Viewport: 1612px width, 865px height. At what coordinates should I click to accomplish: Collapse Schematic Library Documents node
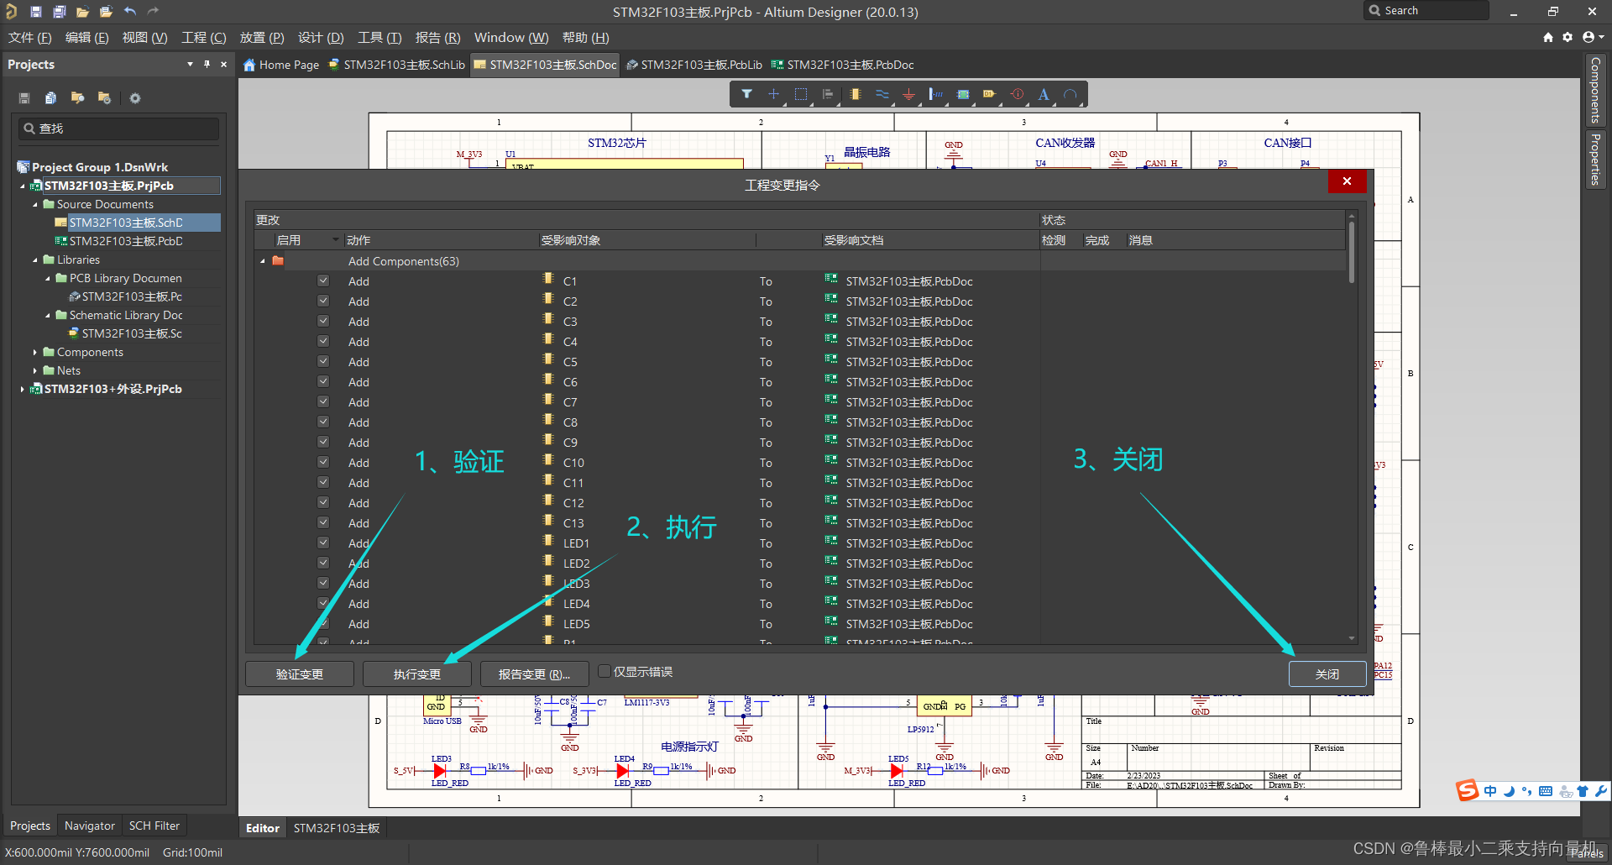[x=48, y=315]
